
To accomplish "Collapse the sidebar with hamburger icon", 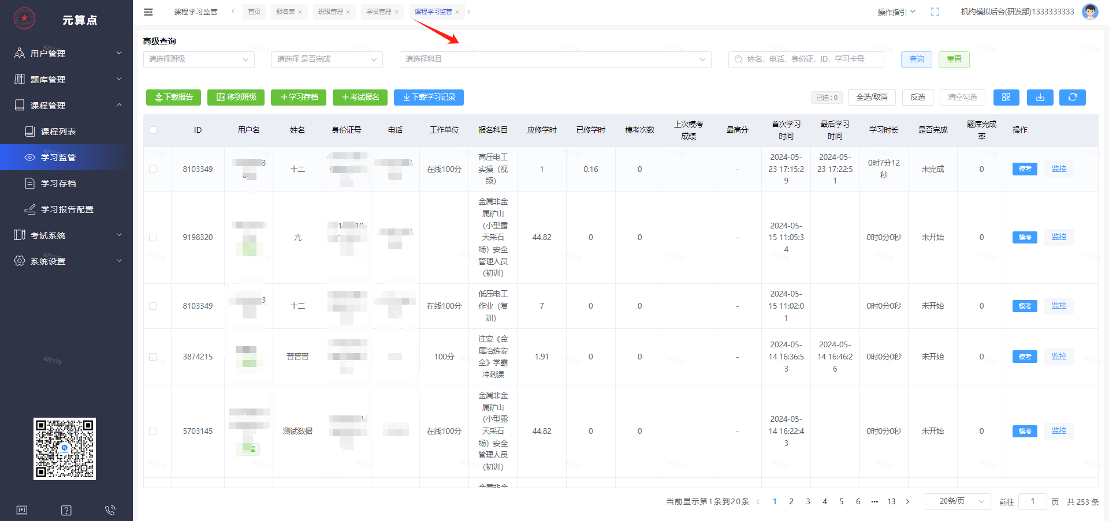I will pyautogui.click(x=148, y=12).
